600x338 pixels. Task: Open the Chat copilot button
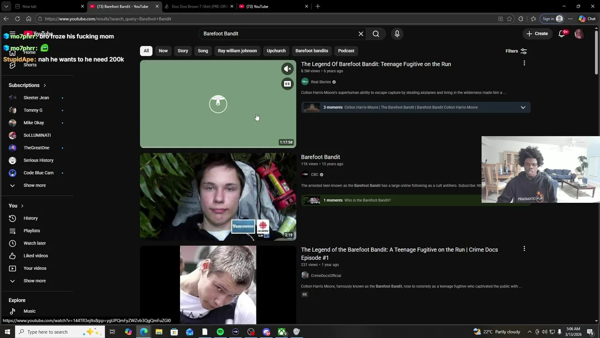(x=587, y=19)
